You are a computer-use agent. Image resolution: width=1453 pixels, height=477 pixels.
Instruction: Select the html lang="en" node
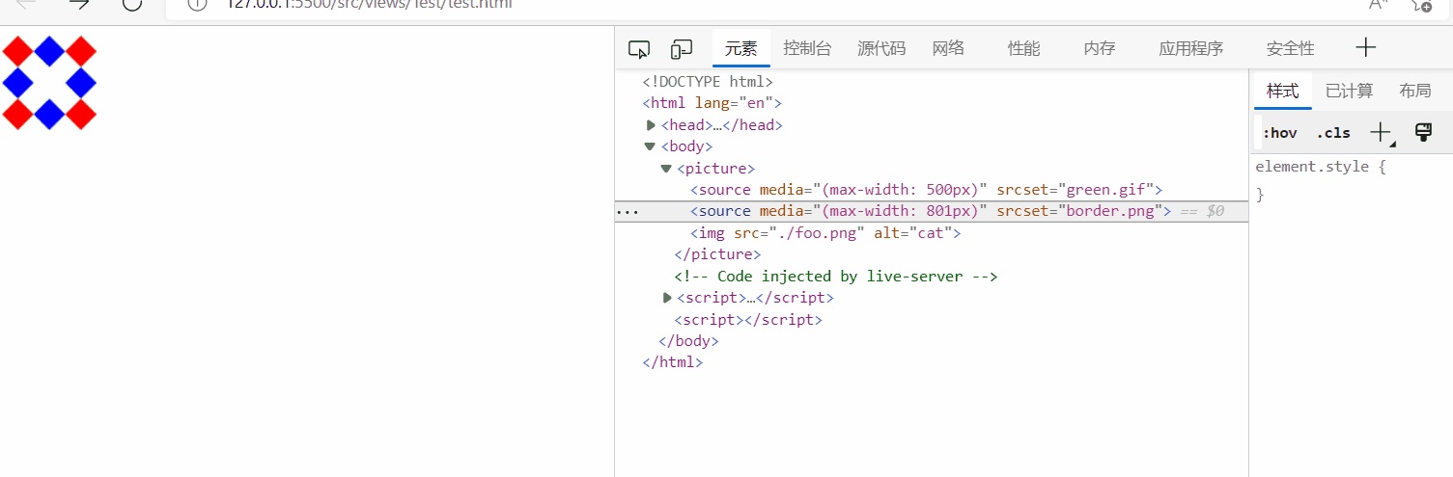coord(712,103)
